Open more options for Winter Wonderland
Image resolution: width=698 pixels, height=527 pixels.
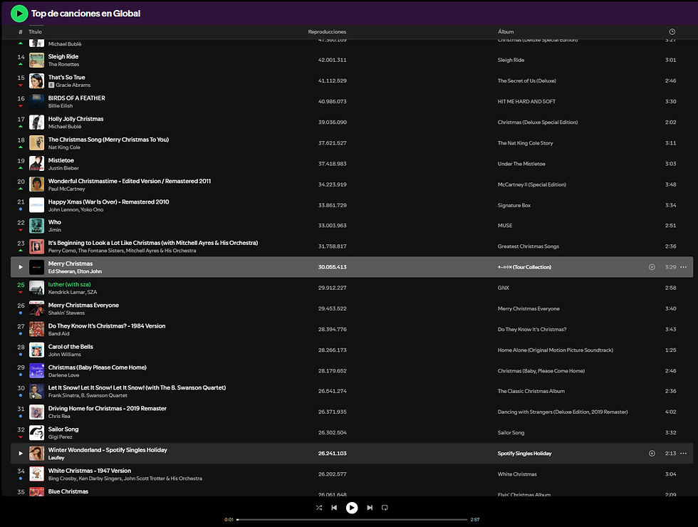pos(683,453)
